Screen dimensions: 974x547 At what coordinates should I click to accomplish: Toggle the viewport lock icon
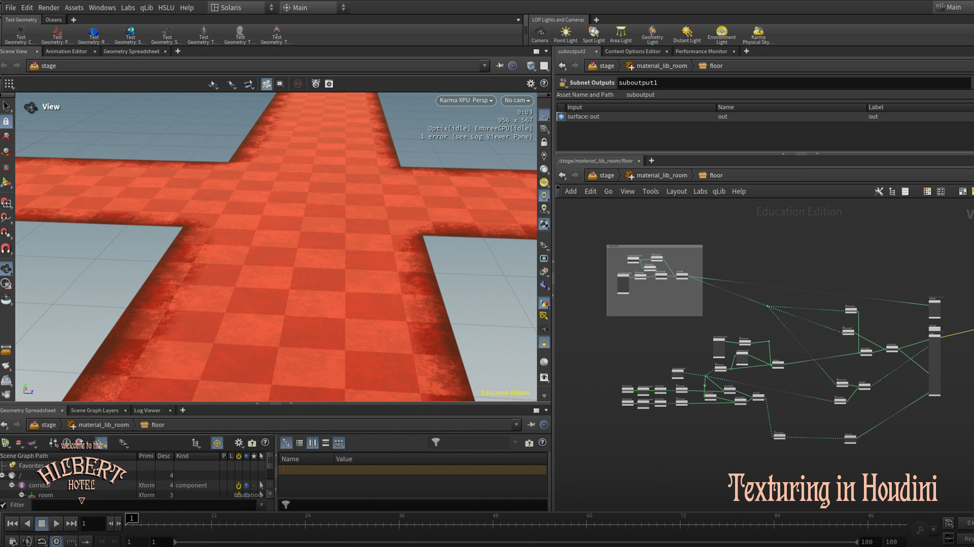(544, 142)
